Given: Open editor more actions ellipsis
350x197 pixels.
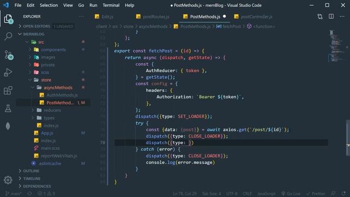Looking at the screenshot, I should click(x=342, y=16).
